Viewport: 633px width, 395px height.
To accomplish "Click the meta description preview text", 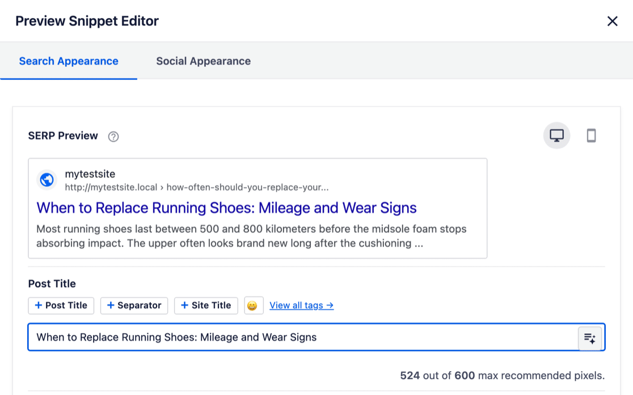I will pos(251,236).
